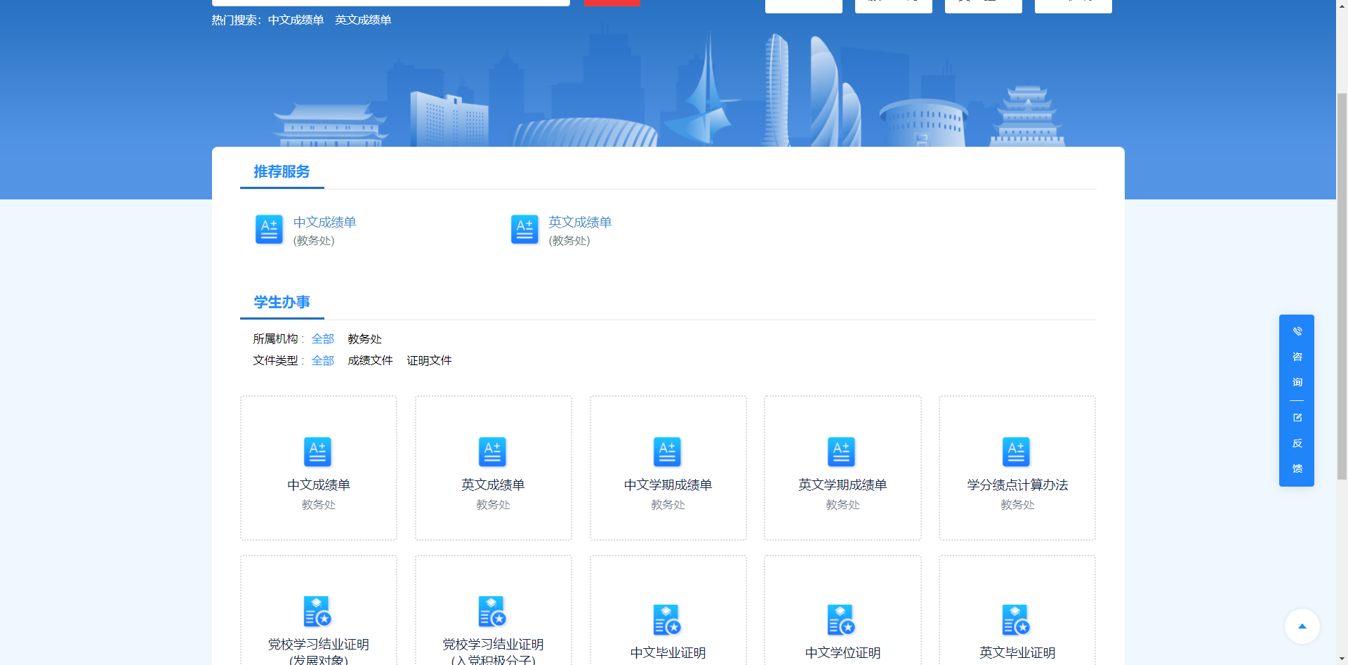Click the phone consultation icon in side panel

[1297, 331]
